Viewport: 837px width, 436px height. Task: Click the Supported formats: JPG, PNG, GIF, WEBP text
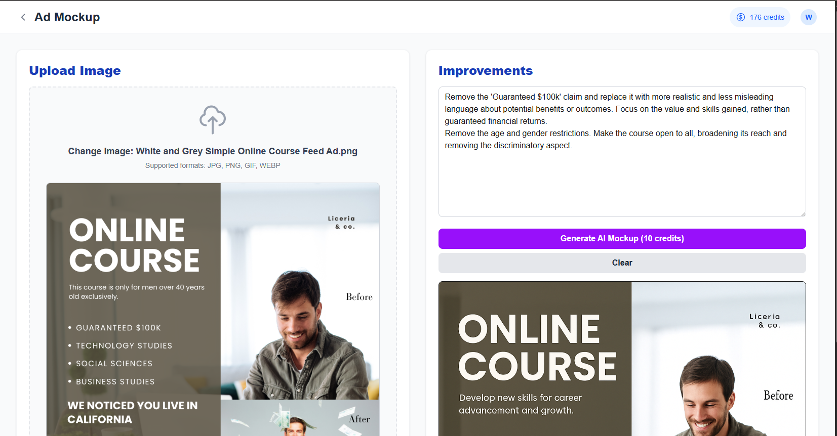point(213,165)
